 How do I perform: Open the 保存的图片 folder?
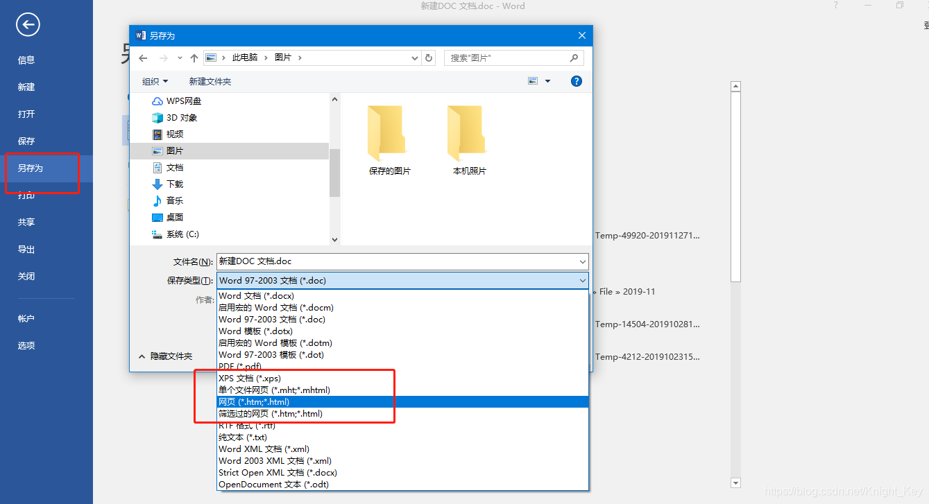pyautogui.click(x=389, y=139)
